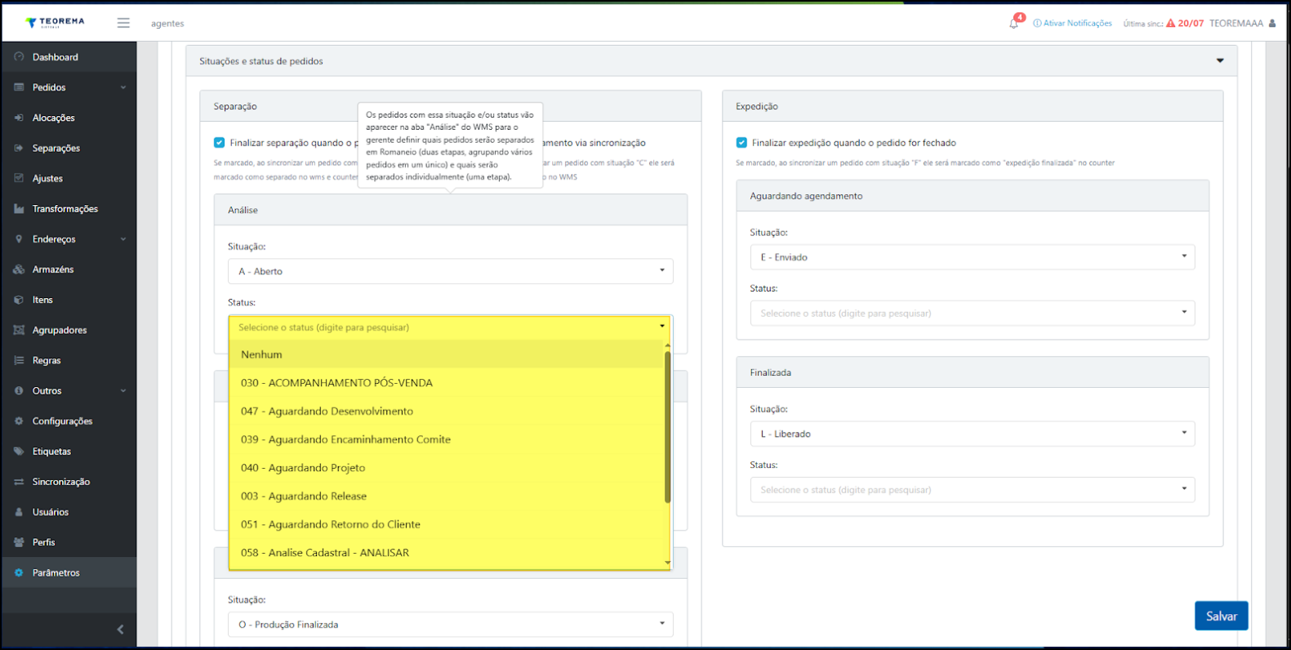Focus the Finalizada status search field

coord(973,490)
